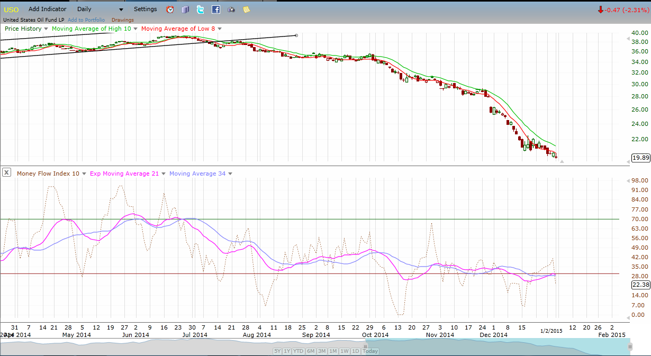Expand Moving Average of Low 8 options
651x356 pixels.
220,29
